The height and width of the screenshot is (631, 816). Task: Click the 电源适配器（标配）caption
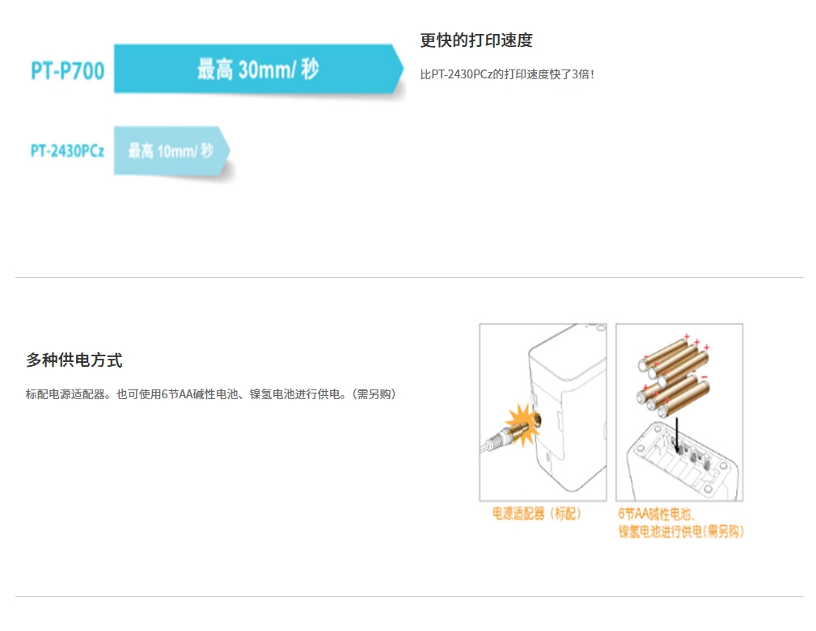coord(536,514)
